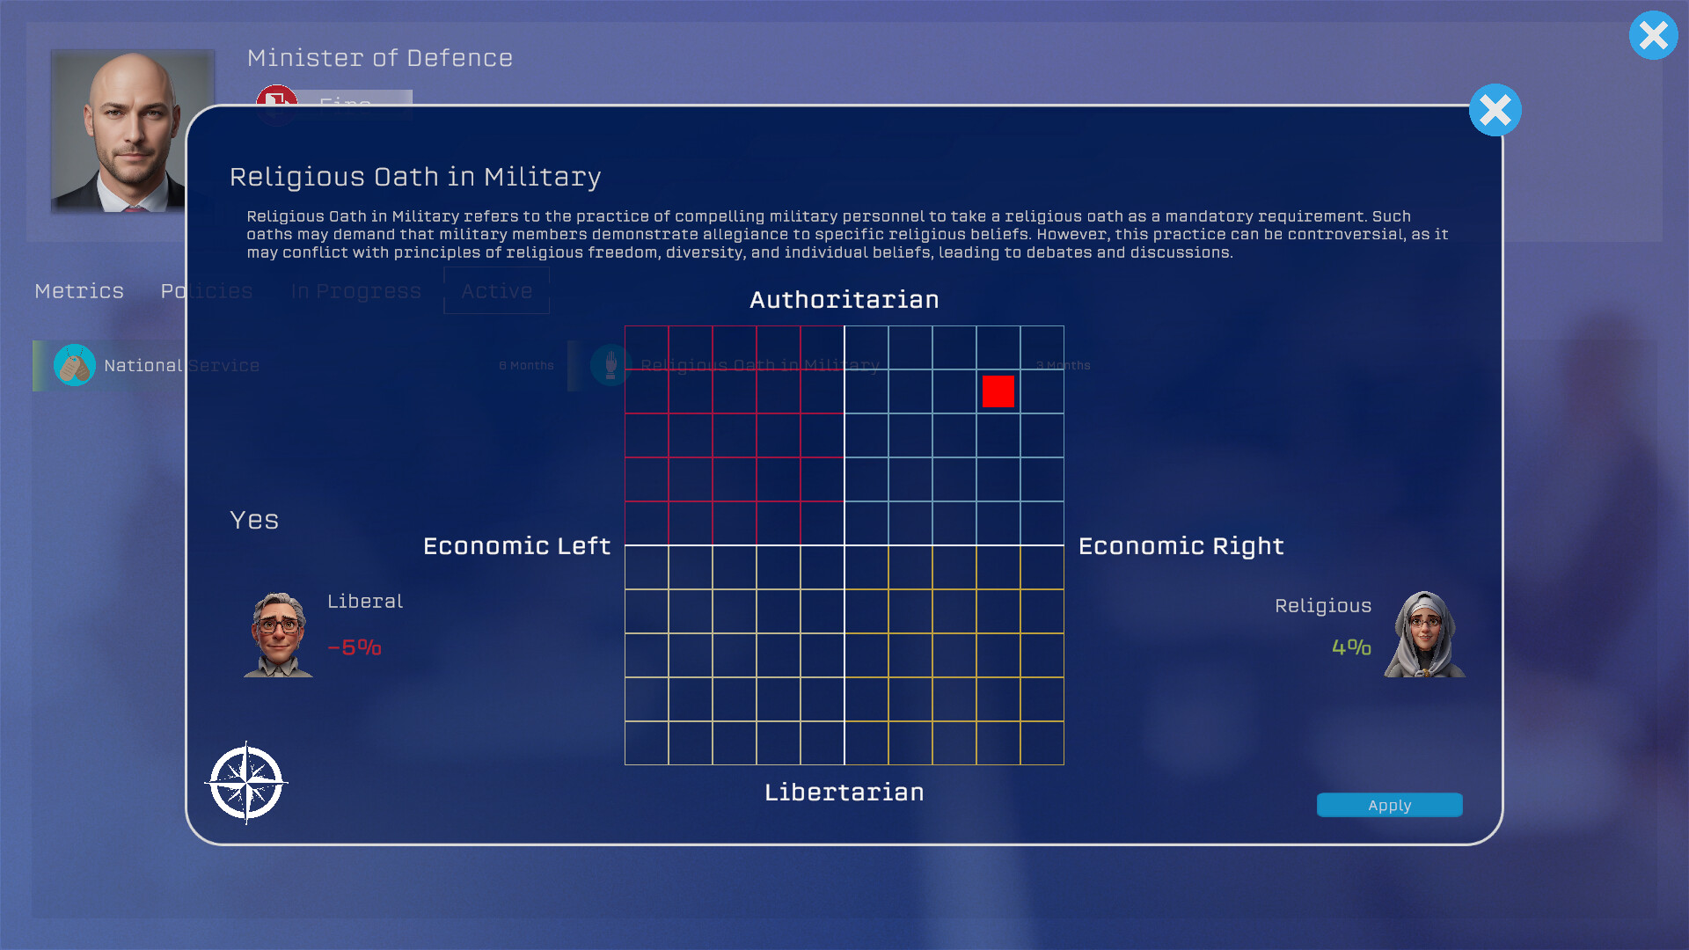Switch to the Policies tab

click(207, 291)
